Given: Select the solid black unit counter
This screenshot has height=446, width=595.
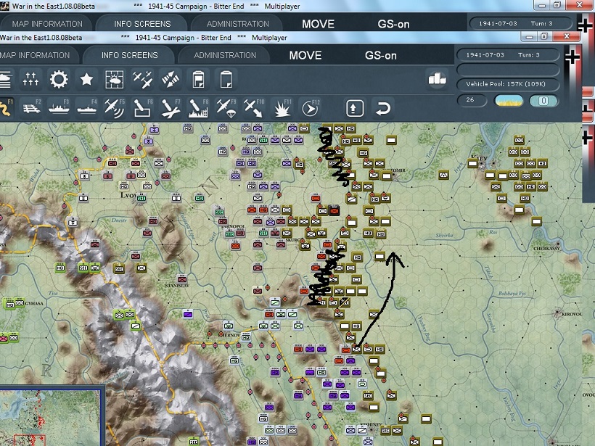Looking at the screenshot, I should tap(335, 210).
